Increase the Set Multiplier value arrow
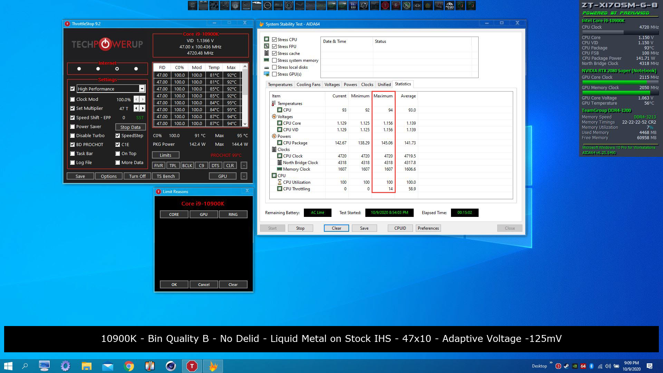The width and height of the screenshot is (663, 373). pyautogui.click(x=143, y=108)
